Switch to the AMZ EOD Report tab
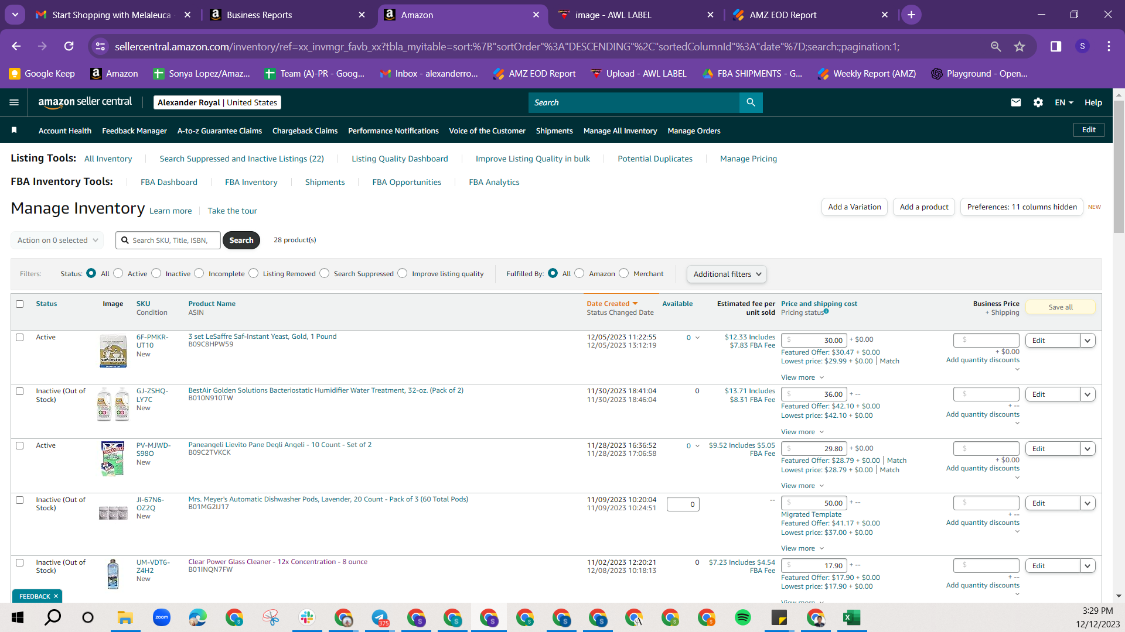The width and height of the screenshot is (1125, 632). pyautogui.click(x=811, y=15)
